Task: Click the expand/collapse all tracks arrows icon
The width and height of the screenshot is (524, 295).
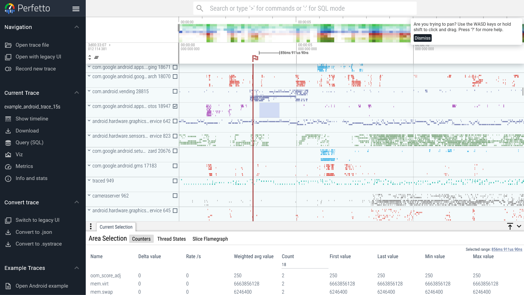Action: 90,57
